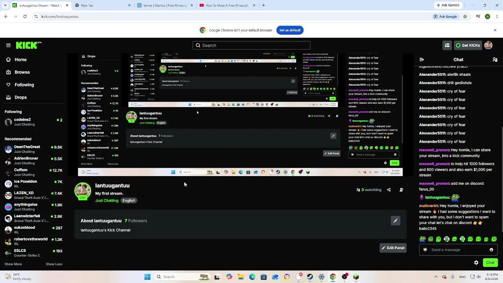
Task: Click into the Kick search box
Action: (251, 45)
